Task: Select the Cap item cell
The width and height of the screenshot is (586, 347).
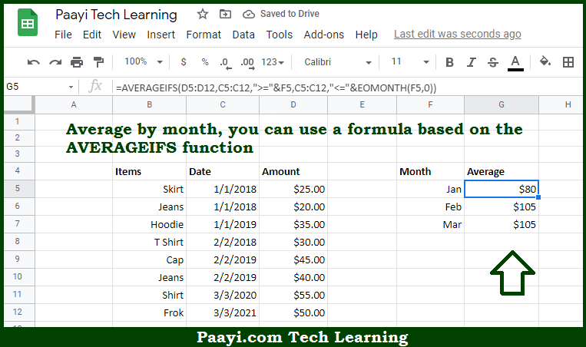Action: coord(149,259)
